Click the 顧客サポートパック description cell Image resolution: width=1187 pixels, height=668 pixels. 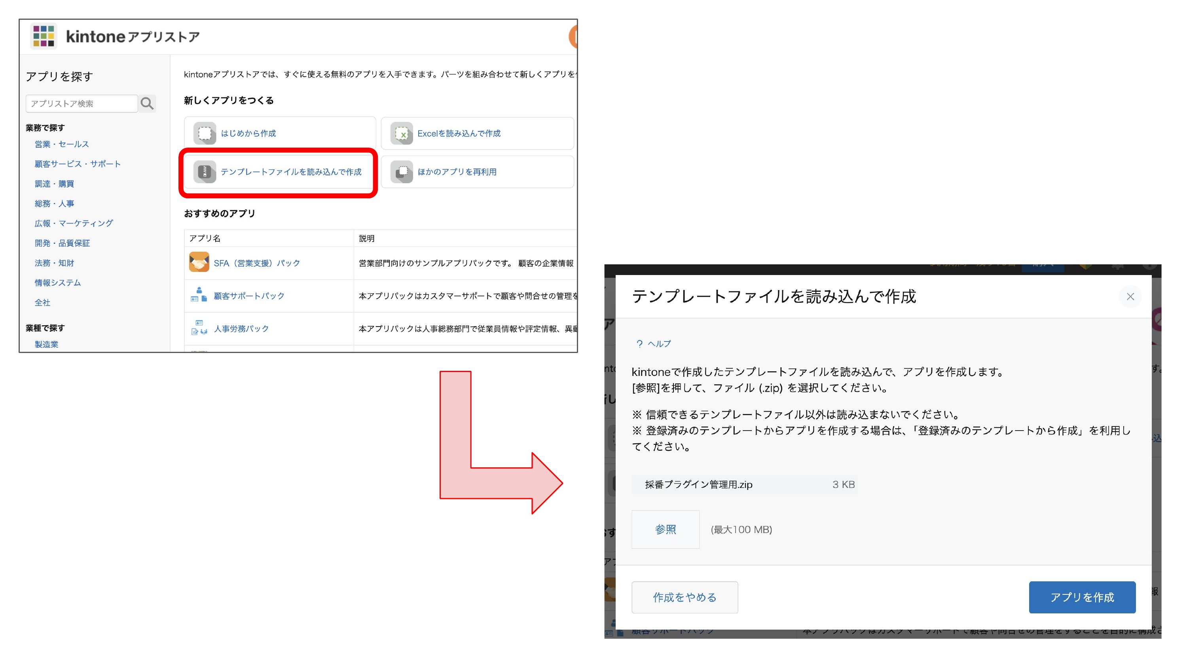pos(466,296)
